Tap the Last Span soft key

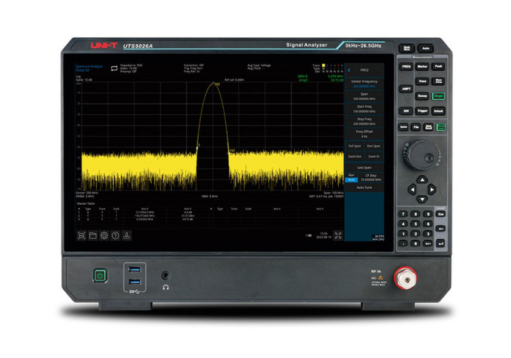tap(364, 167)
